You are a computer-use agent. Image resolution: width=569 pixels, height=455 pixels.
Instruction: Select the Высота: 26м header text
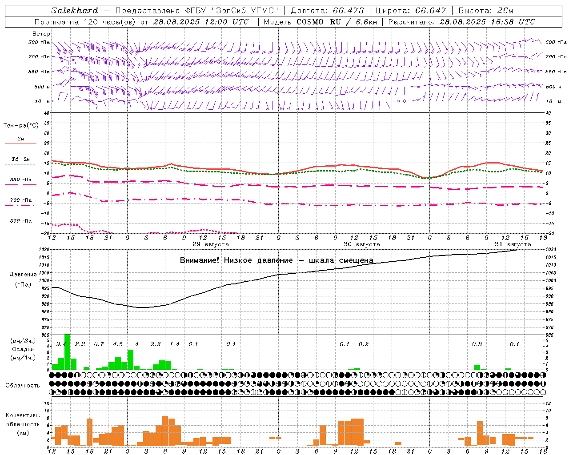click(485, 11)
